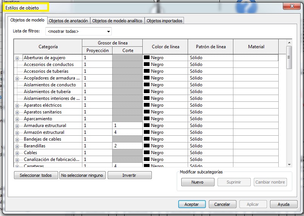The width and height of the screenshot is (304, 216).
Task: Create a new subcategory with Nuevo
Action: tap(197, 182)
